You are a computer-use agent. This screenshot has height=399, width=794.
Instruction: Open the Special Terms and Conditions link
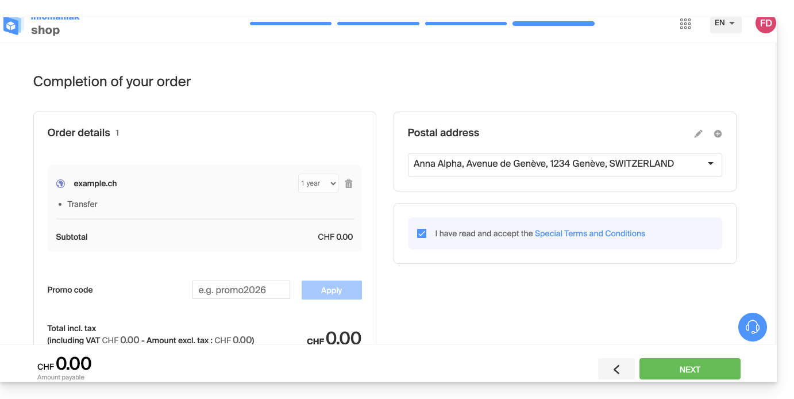point(589,233)
